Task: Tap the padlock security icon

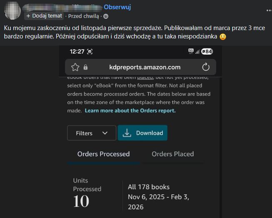Action: click(85, 67)
